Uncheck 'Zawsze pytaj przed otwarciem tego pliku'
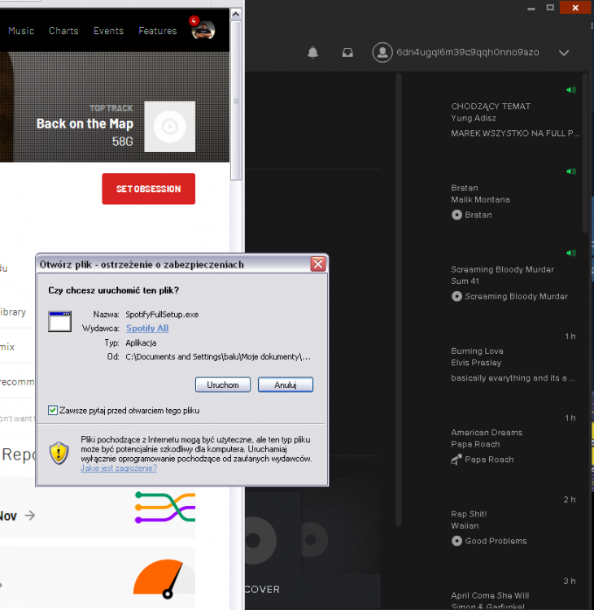The width and height of the screenshot is (594, 610). coord(54,411)
